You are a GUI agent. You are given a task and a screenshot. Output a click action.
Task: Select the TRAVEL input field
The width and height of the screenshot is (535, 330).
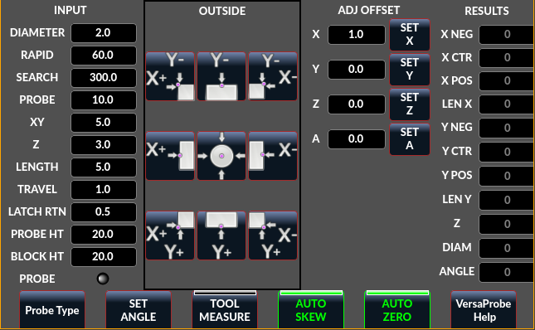[104, 189]
